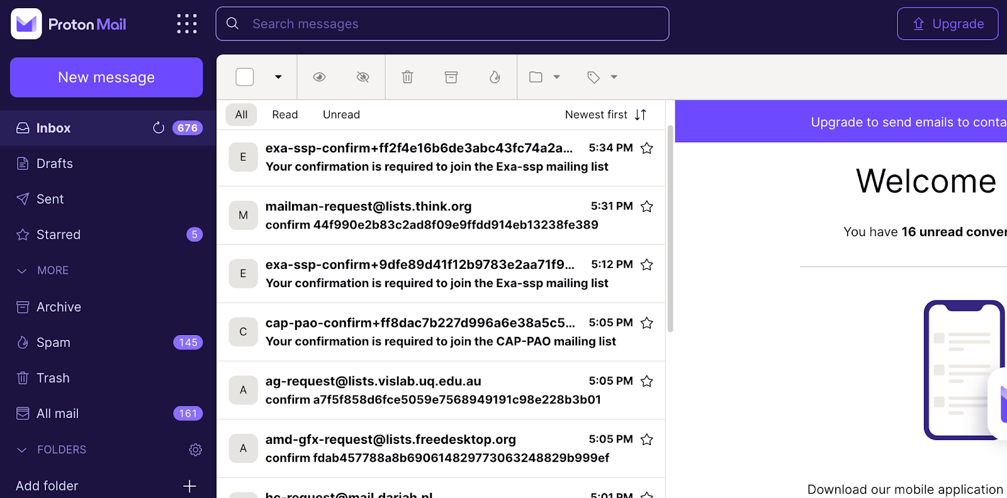Screen dimensions: 1007x498
Task: Click the Upgrade to send emails banner
Action: click(x=841, y=122)
